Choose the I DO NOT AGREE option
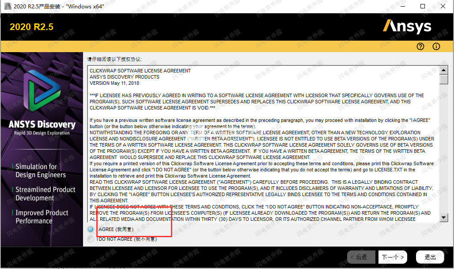This screenshot has width=454, height=269. (91, 239)
